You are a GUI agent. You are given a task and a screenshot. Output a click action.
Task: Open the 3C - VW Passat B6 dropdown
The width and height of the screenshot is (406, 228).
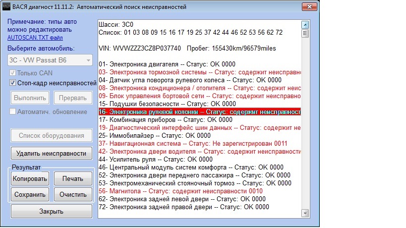click(50, 60)
